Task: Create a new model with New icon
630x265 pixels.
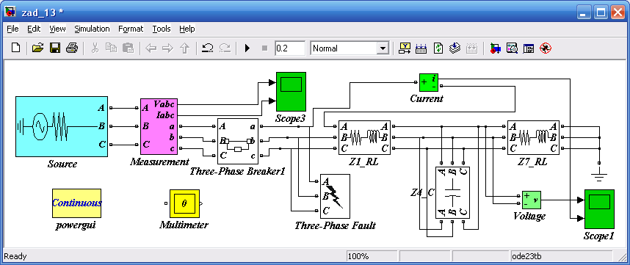Action: click(x=15, y=48)
